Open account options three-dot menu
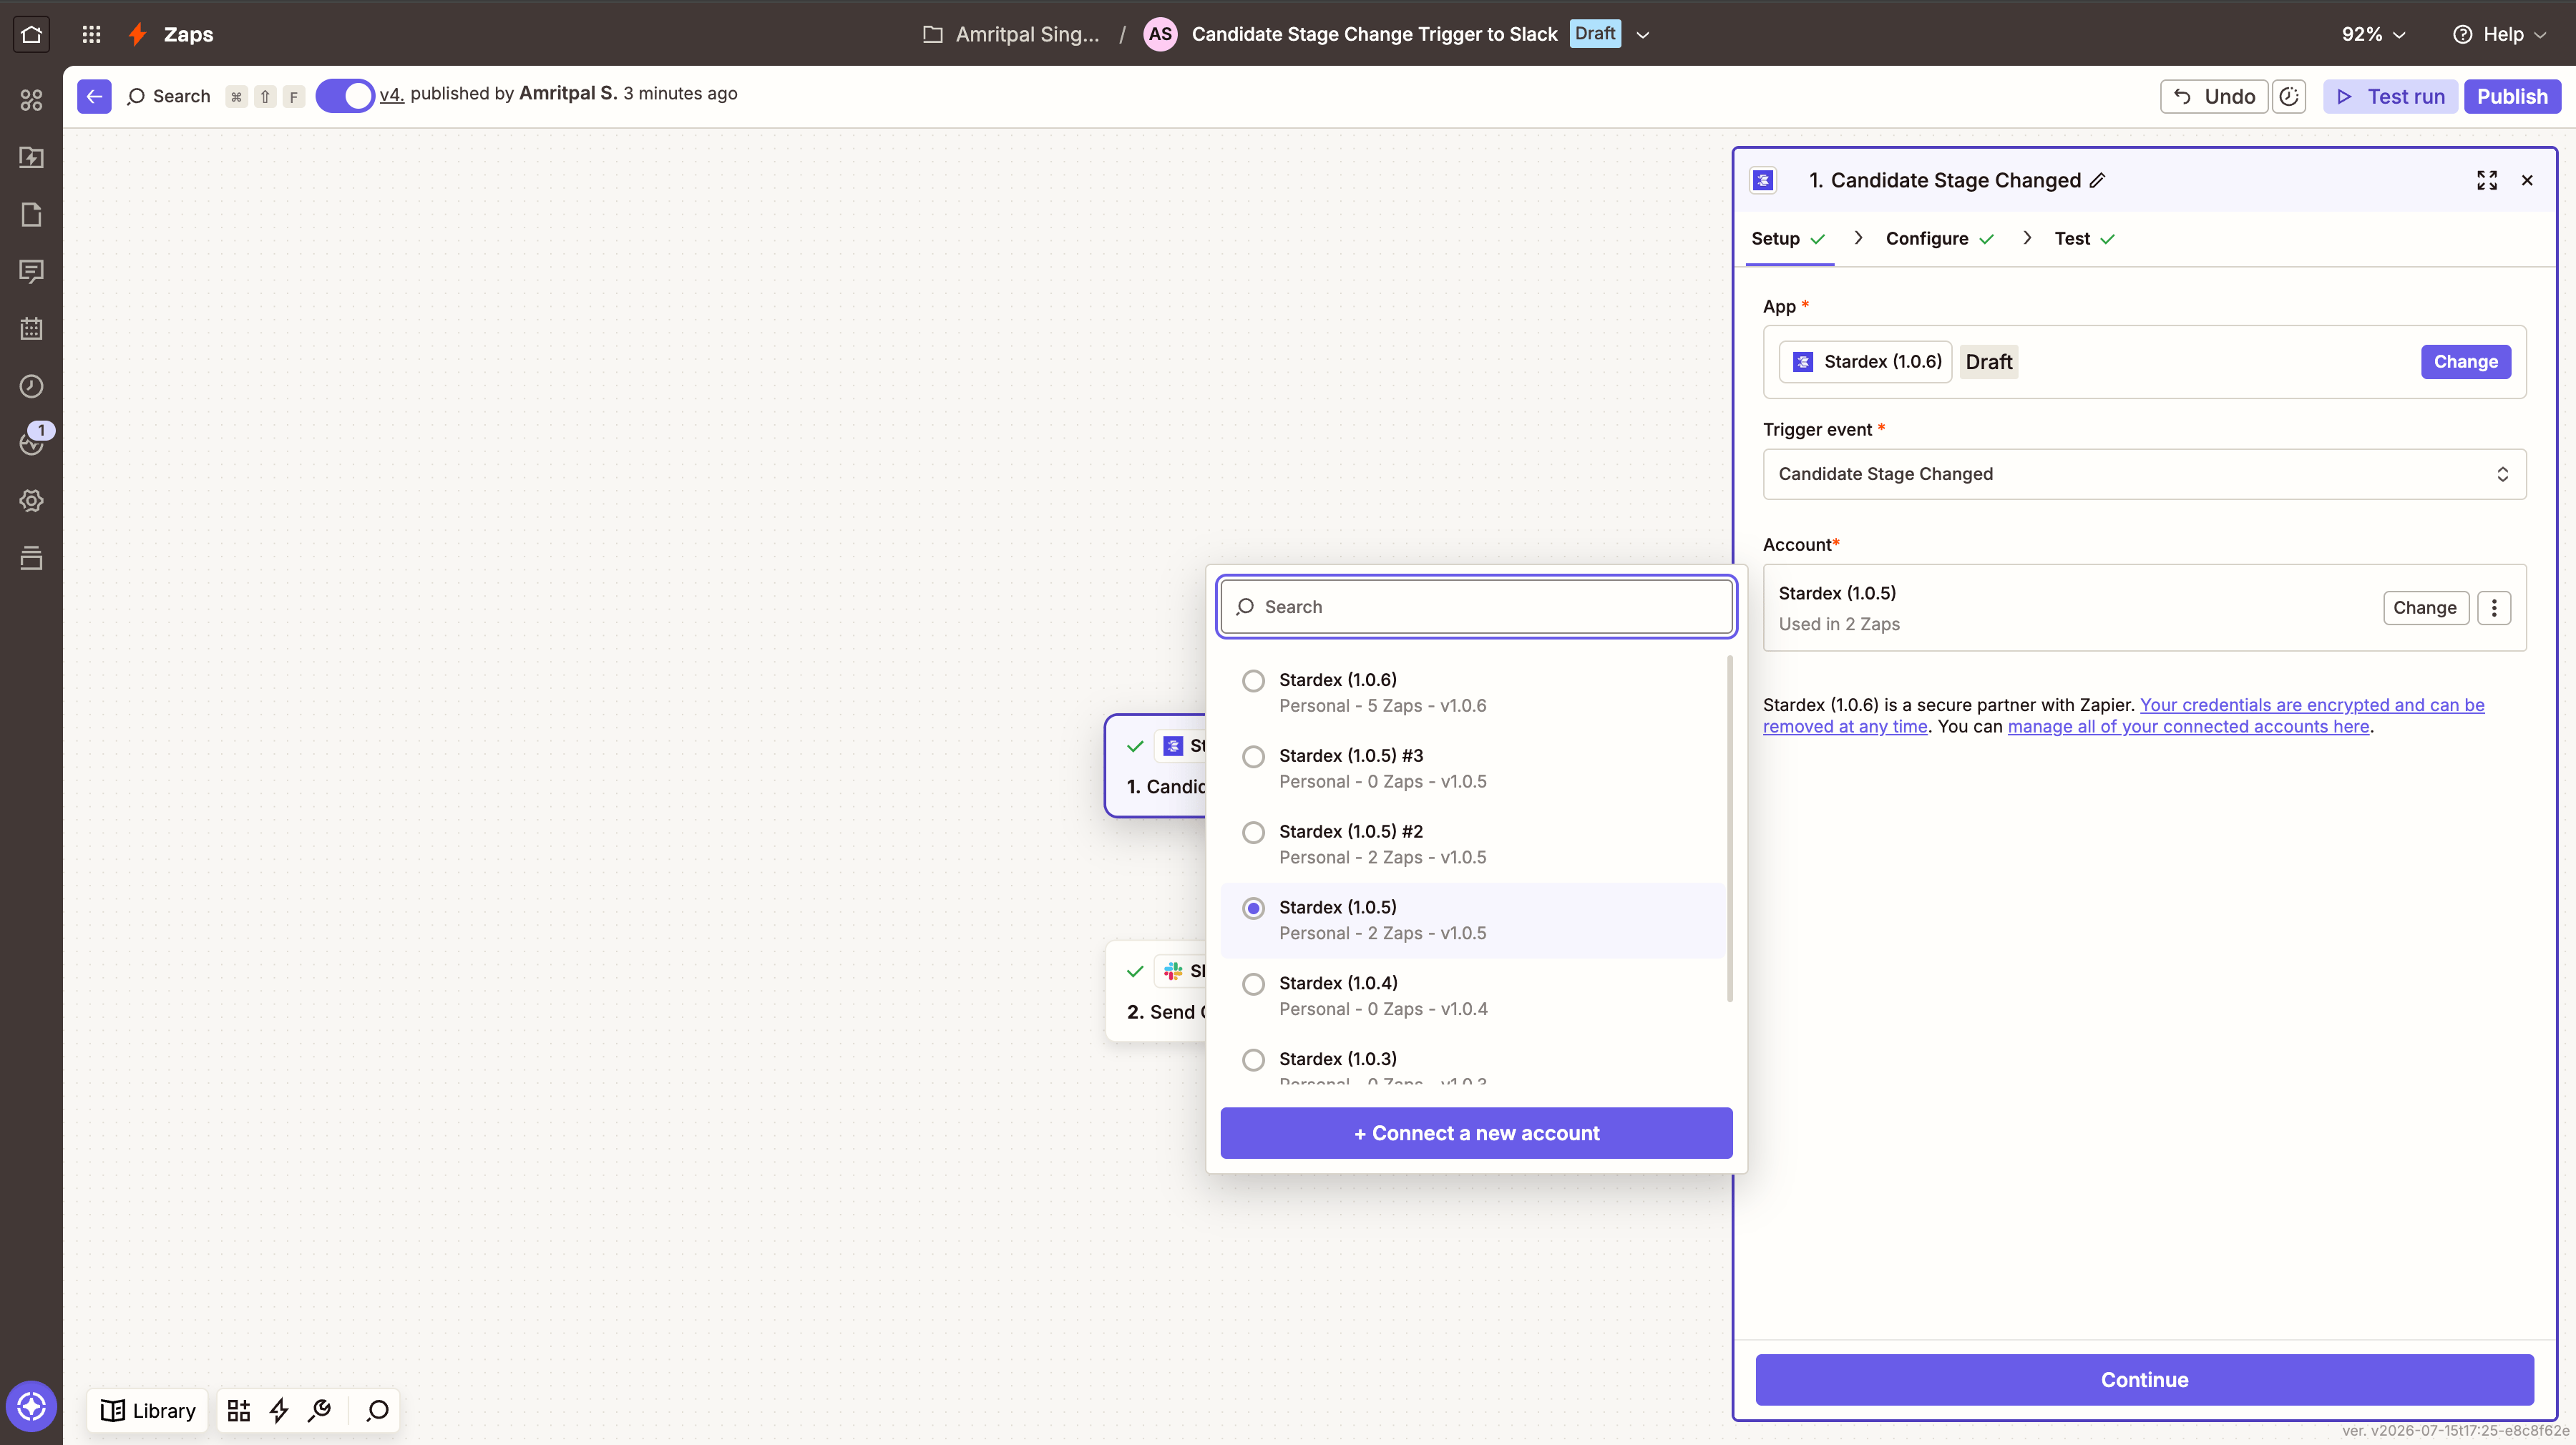The height and width of the screenshot is (1445, 2576). [2494, 607]
